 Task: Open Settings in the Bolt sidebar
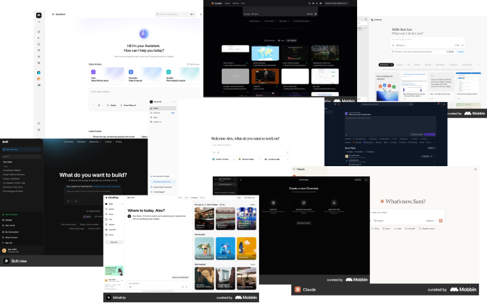tap(7, 220)
